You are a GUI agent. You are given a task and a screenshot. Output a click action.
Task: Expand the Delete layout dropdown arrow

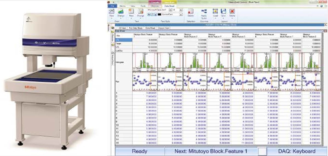(232, 18)
